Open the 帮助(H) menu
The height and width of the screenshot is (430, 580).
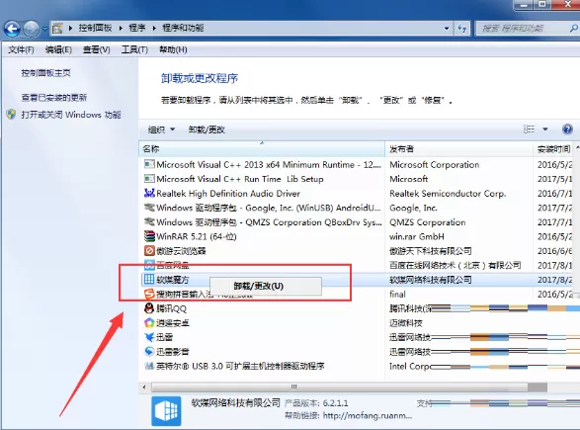pos(173,49)
